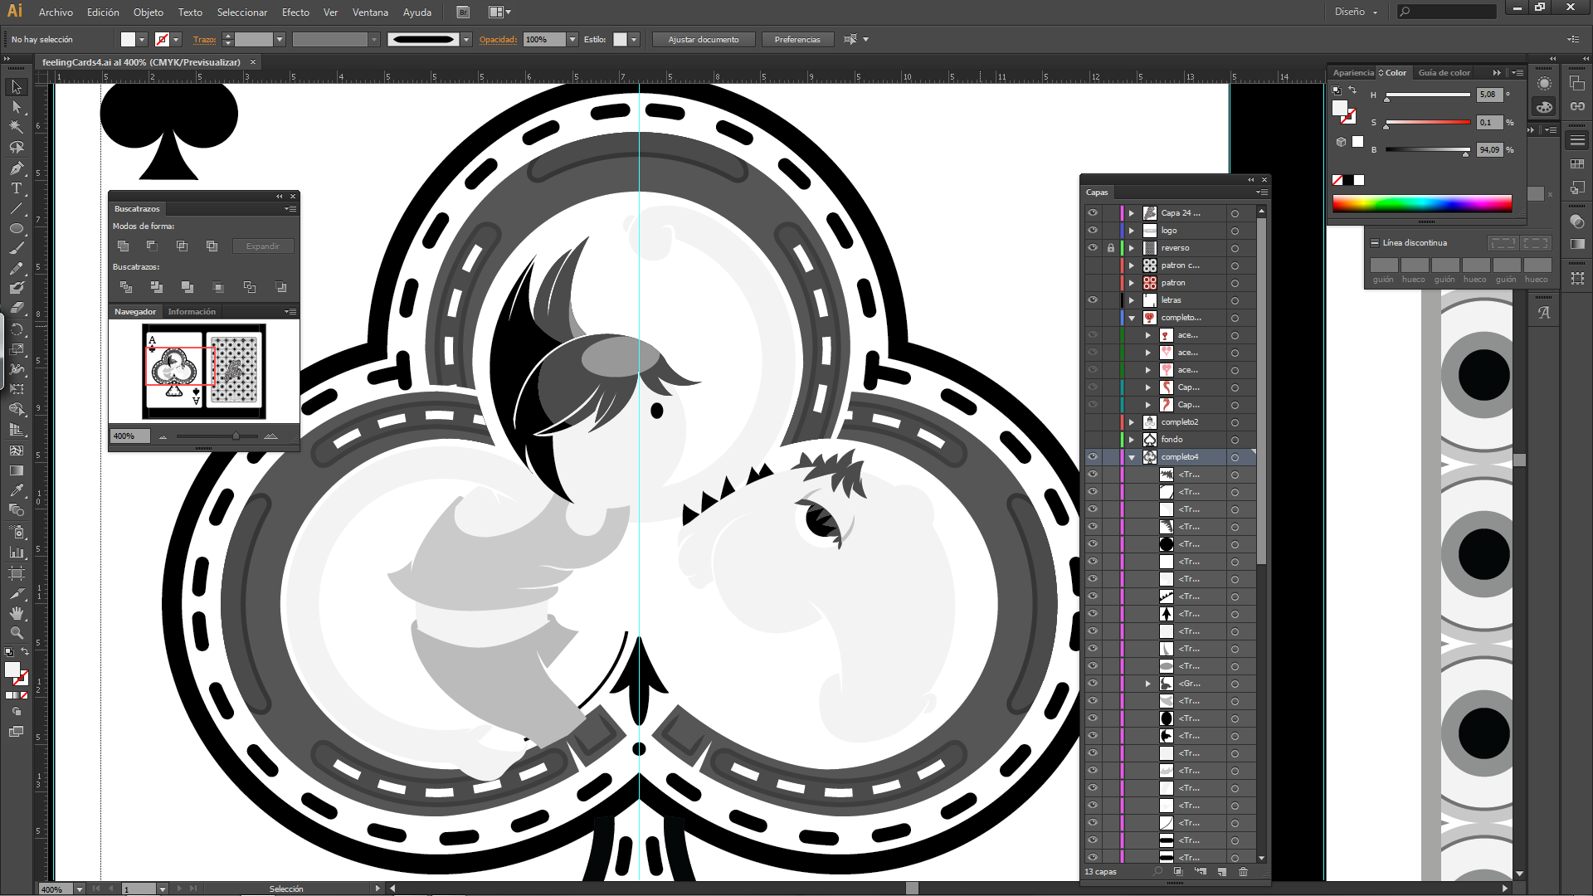Select the Hand tool

16,613
